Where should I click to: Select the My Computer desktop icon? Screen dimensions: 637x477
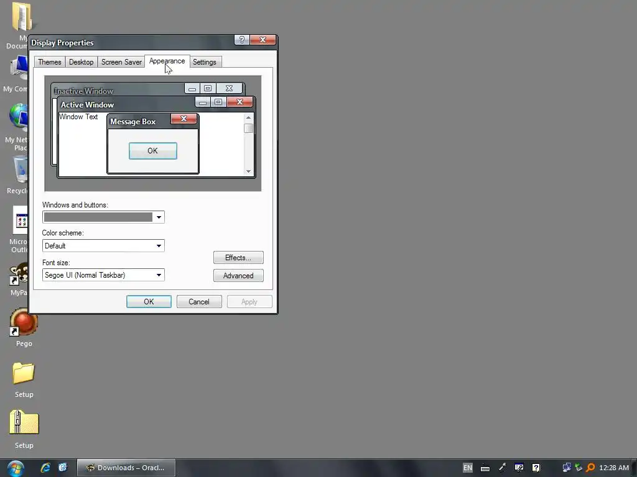pyautogui.click(x=16, y=75)
